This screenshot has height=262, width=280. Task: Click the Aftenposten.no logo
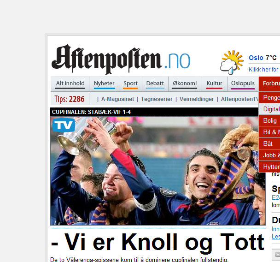point(121,60)
